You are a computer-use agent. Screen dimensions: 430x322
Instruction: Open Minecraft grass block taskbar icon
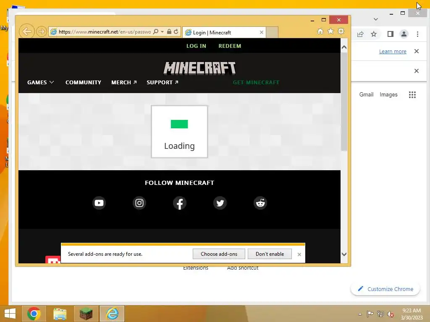pyautogui.click(x=86, y=314)
